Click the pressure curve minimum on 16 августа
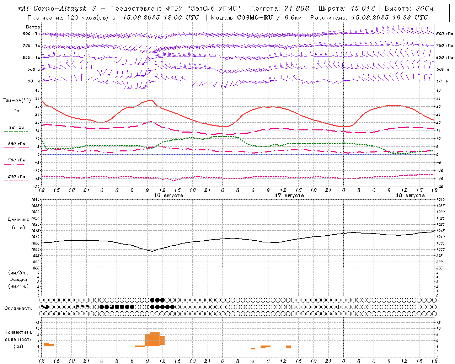 point(152,251)
